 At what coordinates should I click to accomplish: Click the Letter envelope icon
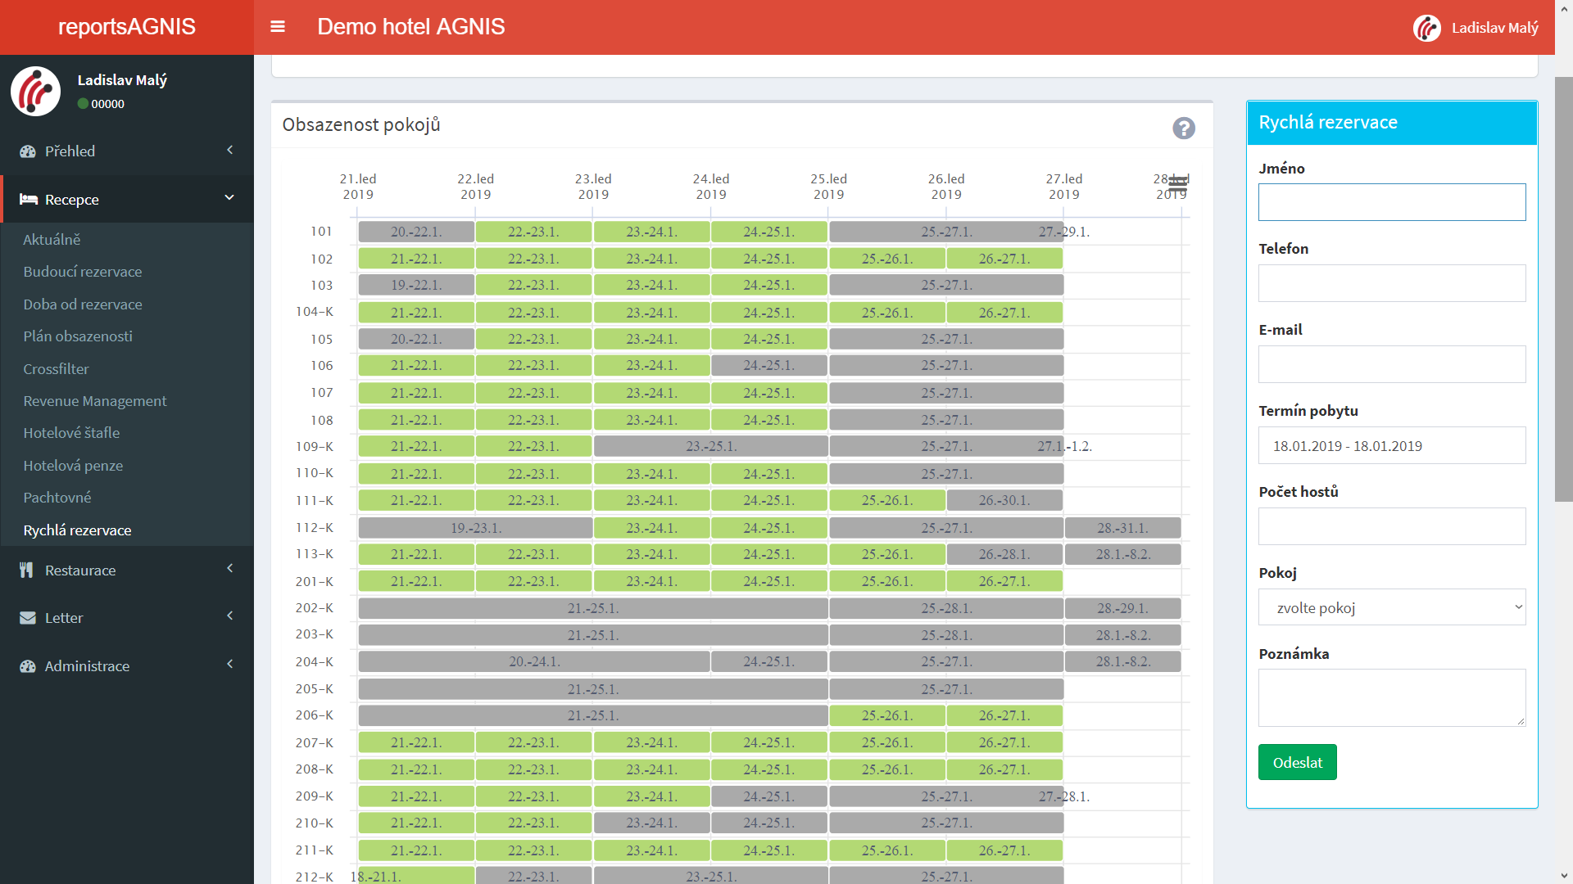coord(28,618)
